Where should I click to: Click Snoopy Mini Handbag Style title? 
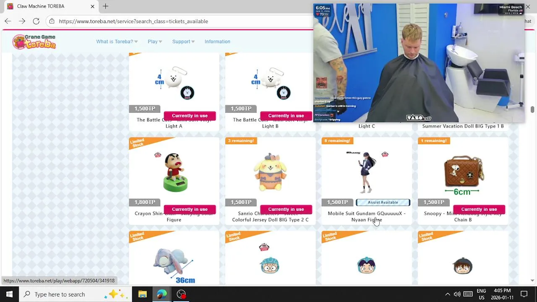[x=463, y=216]
